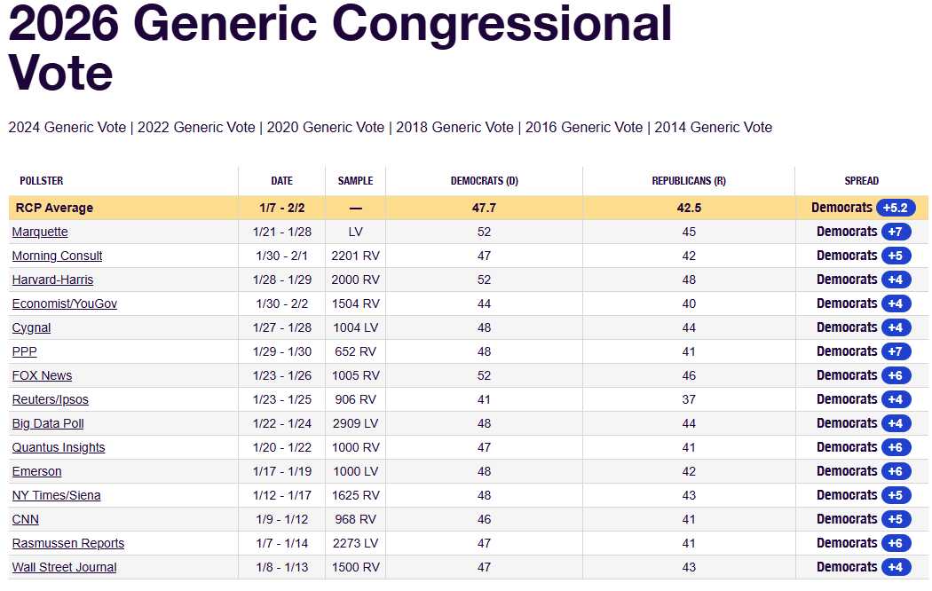
Task: Open the 2014 Generic Vote link
Action: pos(714,127)
